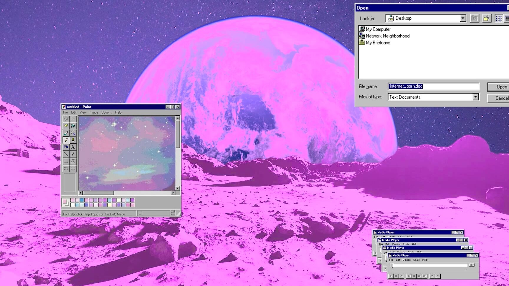Image resolution: width=509 pixels, height=286 pixels.
Task: Click Create New Folder icon in Open dialog
Action: tap(487, 18)
